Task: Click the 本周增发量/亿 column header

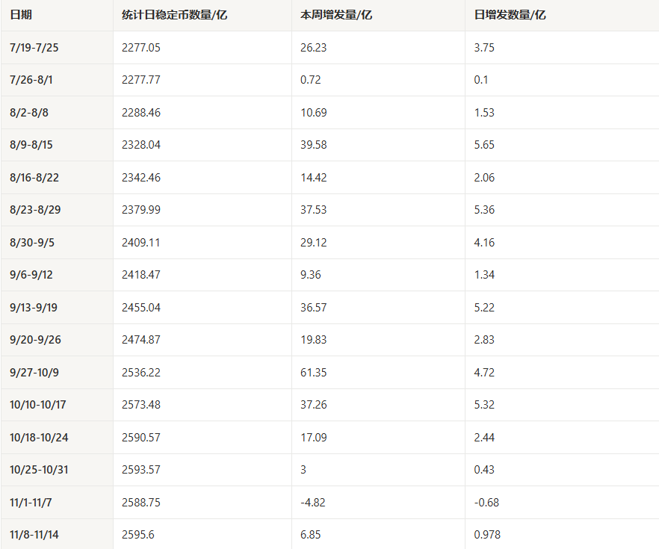Action: point(336,15)
